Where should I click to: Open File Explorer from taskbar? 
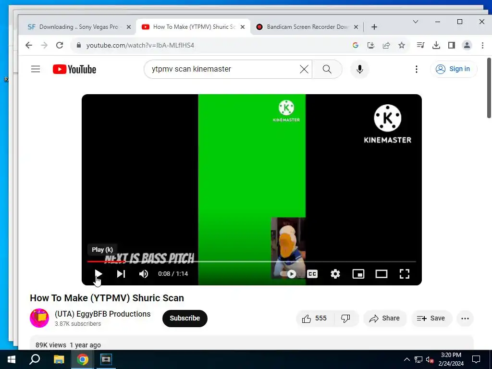pyautogui.click(x=59, y=359)
